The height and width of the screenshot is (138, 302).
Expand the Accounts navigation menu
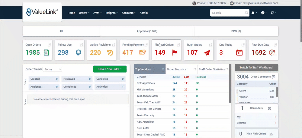[129, 13]
